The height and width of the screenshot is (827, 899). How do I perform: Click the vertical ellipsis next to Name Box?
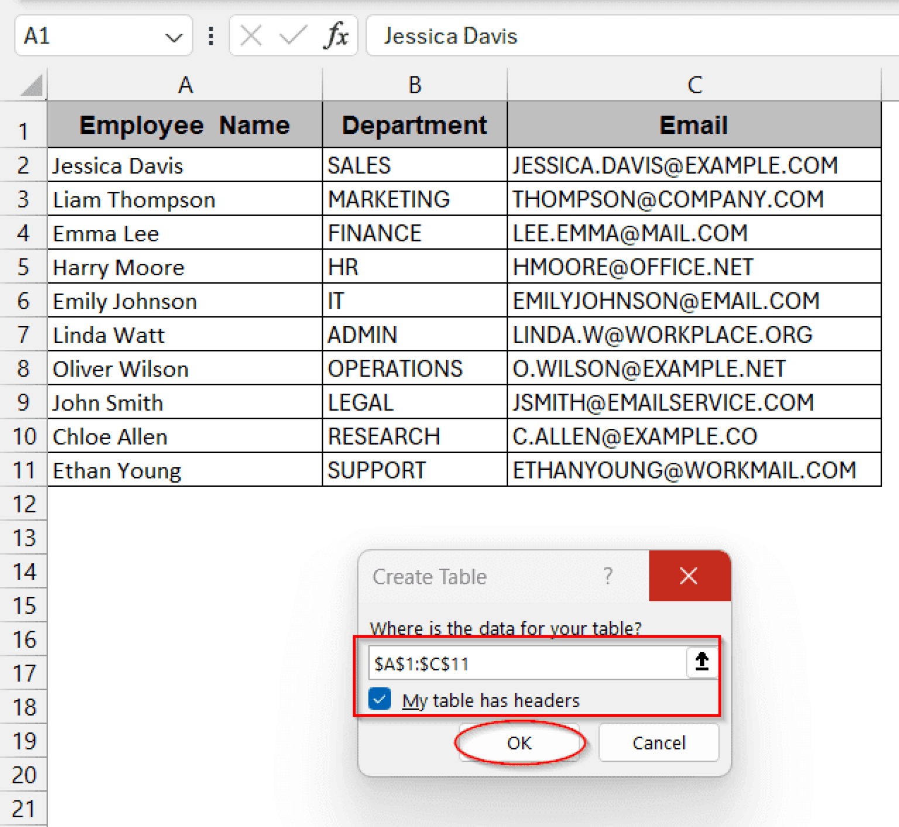(211, 36)
